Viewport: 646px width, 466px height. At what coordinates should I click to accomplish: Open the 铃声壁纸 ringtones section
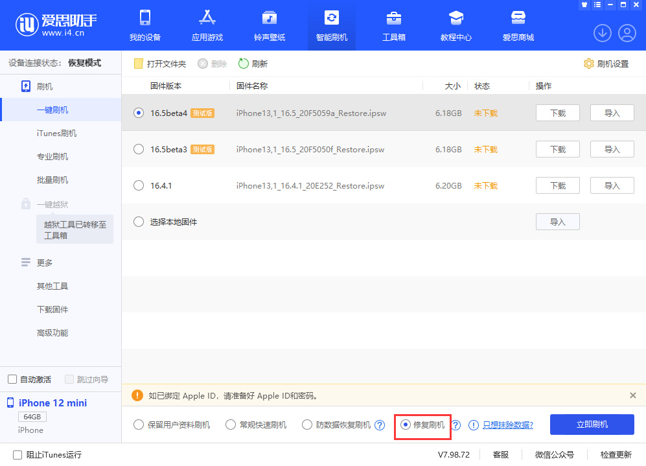tap(269, 26)
